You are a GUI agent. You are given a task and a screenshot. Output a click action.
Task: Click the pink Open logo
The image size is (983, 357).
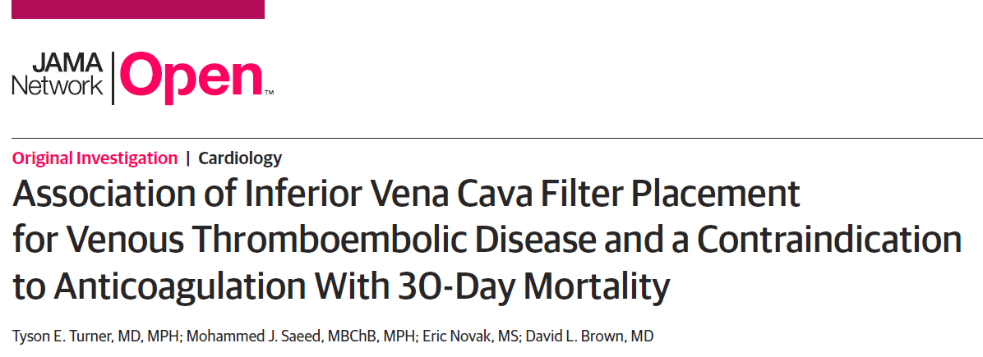[x=191, y=78]
